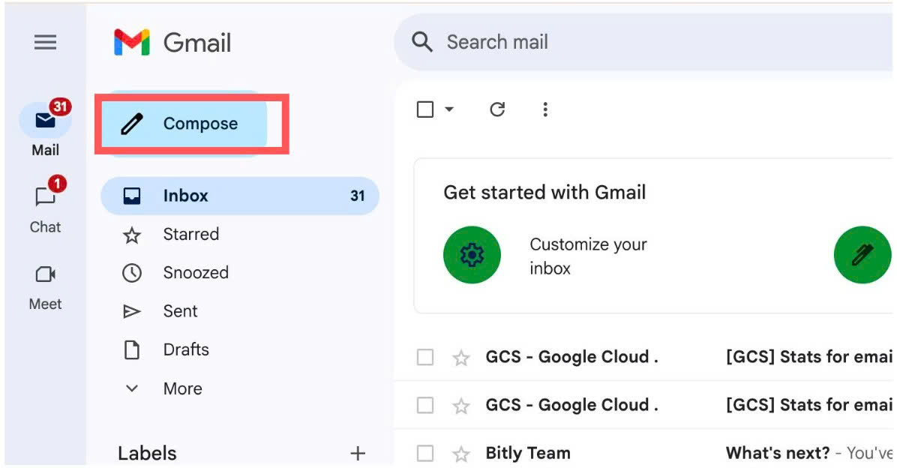The height and width of the screenshot is (474, 897).
Task: Open the Drafts folder
Action: 240,349
